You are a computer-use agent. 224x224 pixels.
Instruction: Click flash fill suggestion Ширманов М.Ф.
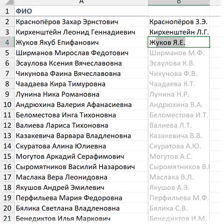179,53
